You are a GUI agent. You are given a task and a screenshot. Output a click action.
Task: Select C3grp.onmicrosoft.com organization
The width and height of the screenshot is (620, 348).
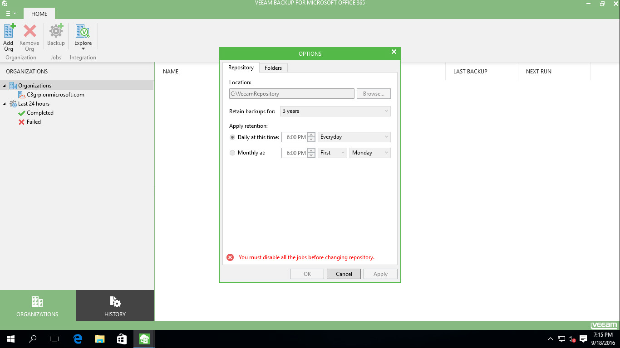(x=55, y=95)
